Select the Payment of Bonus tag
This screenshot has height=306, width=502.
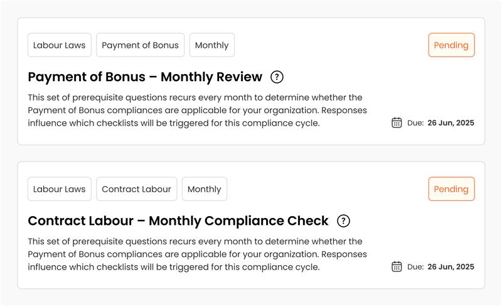[140, 45]
